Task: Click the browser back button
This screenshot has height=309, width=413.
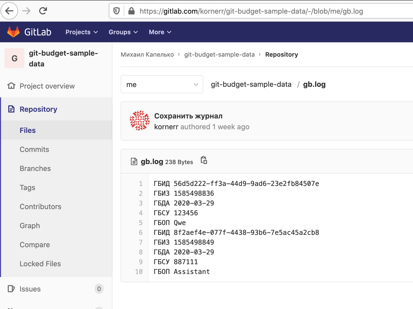Action: [x=9, y=11]
